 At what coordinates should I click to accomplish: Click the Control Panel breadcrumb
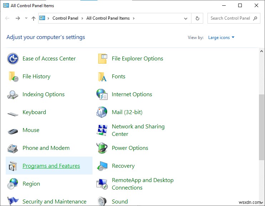(65, 18)
